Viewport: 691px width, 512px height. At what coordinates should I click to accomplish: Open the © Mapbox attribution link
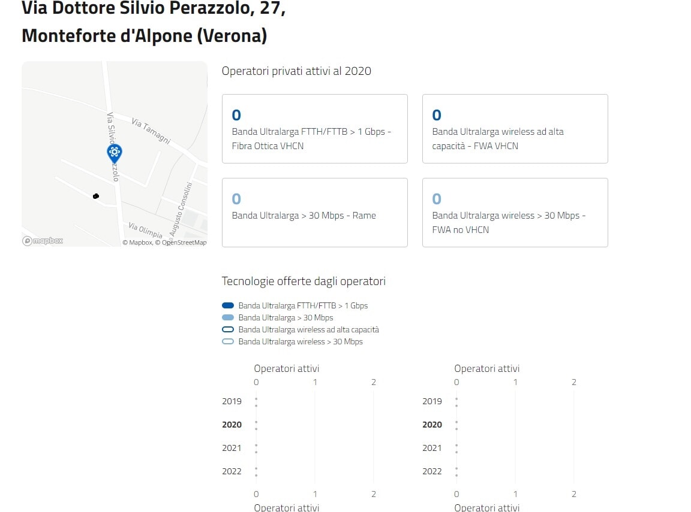point(137,243)
